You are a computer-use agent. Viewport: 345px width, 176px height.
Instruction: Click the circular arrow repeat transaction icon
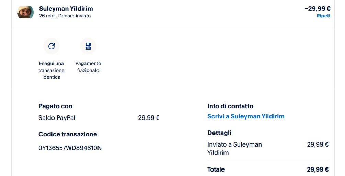coord(51,46)
